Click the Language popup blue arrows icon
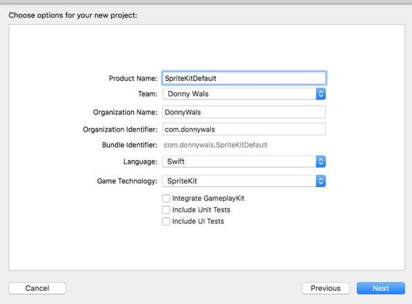The width and height of the screenshot is (412, 304). [x=320, y=161]
